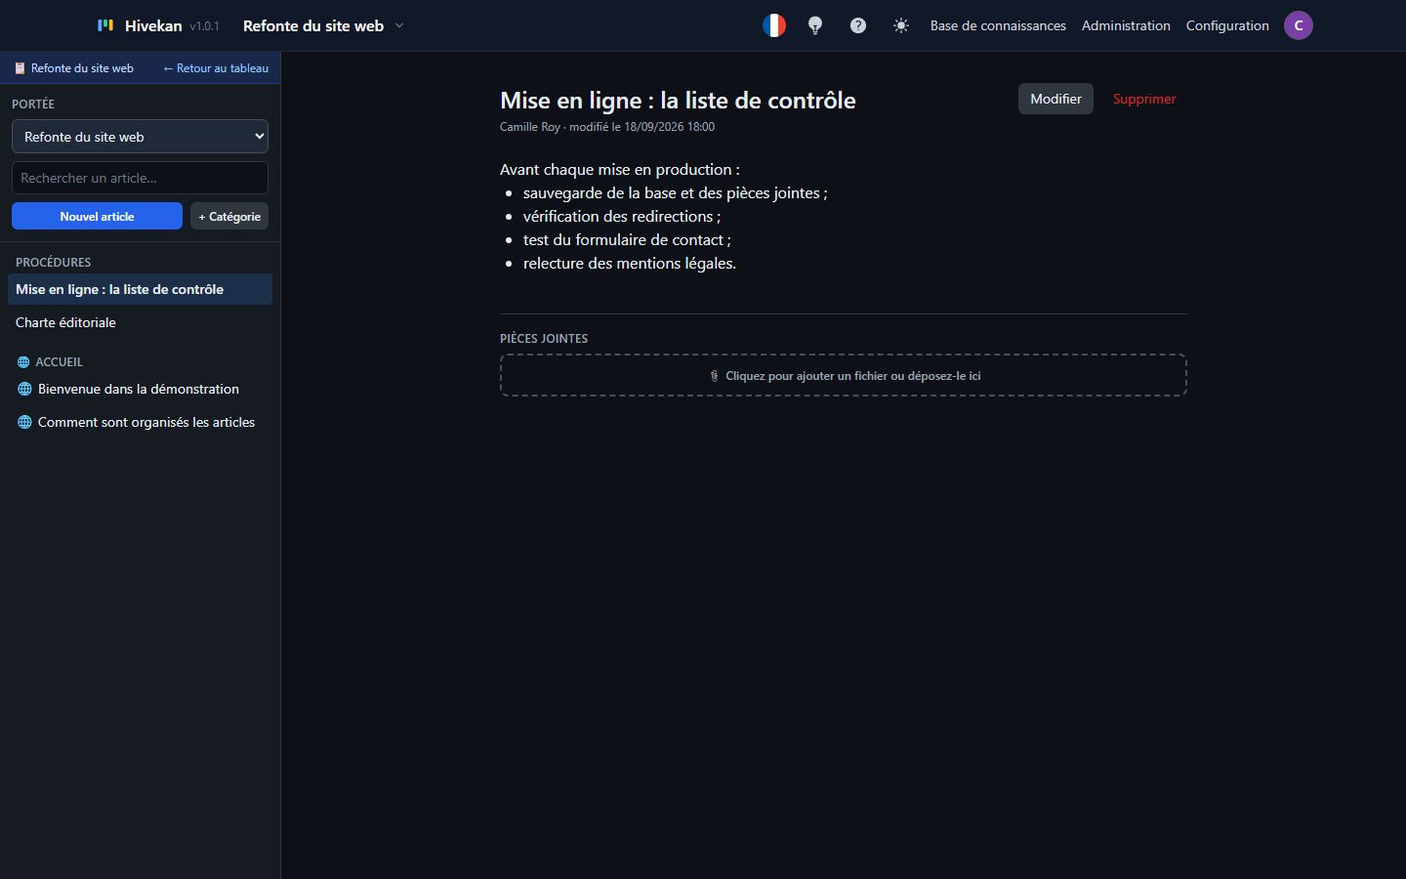Open the French flag language selector
This screenshot has height=879, width=1406.
(x=774, y=25)
